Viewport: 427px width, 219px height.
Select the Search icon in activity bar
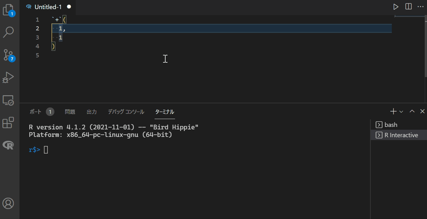[x=8, y=32]
